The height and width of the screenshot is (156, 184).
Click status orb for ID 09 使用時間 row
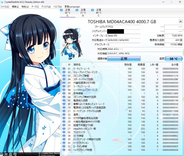[64, 93]
